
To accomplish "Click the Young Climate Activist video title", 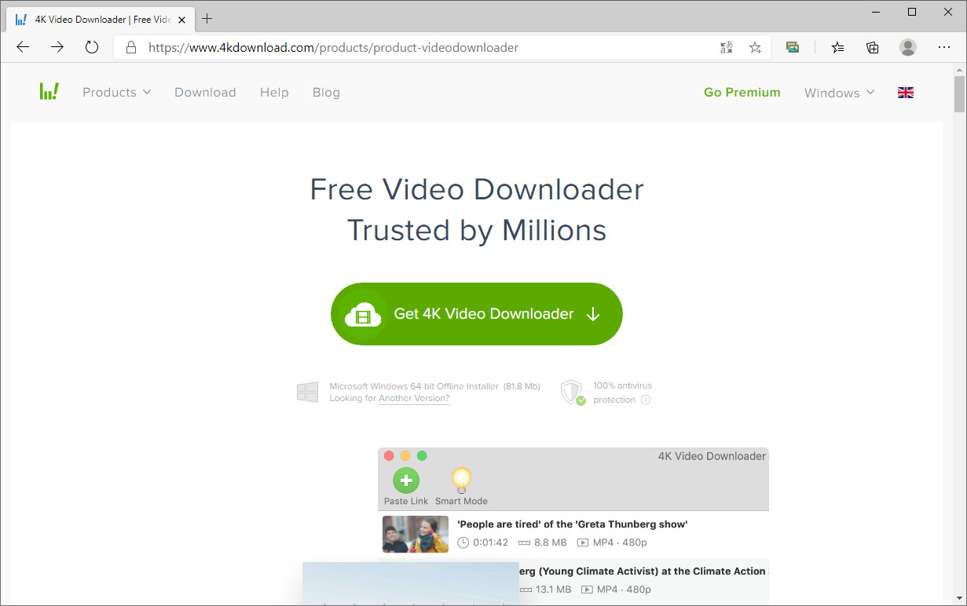I will pos(643,571).
